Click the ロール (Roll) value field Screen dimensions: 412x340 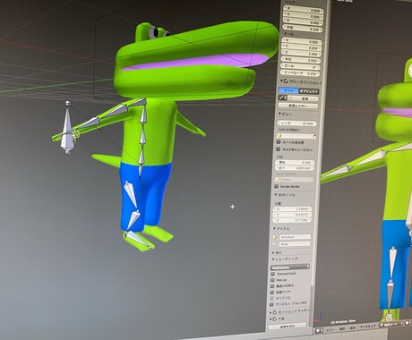click(x=301, y=66)
